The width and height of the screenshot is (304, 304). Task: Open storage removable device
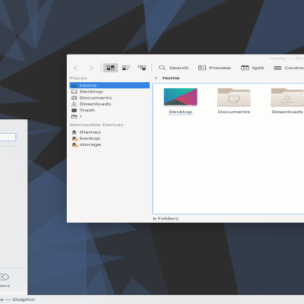tap(109, 144)
